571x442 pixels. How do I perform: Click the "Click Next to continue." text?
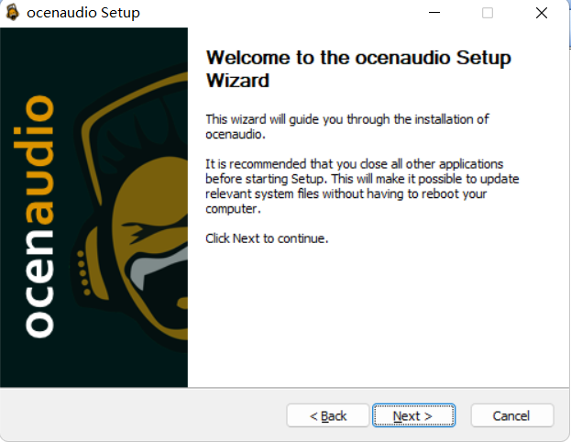tap(267, 238)
